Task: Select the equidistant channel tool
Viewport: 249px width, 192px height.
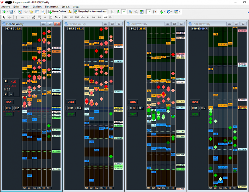Action: point(33,17)
